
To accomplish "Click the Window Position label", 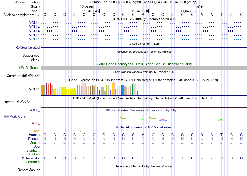I will click(x=27, y=2).
